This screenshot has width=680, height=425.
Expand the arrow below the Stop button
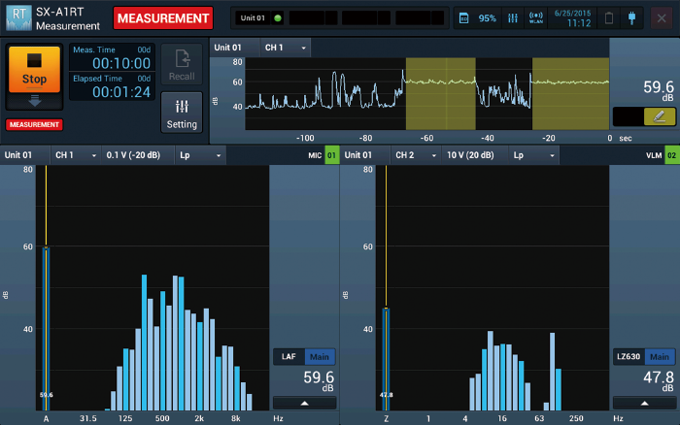click(x=34, y=101)
